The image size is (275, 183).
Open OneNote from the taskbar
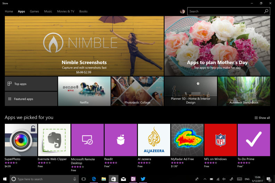point(133,179)
